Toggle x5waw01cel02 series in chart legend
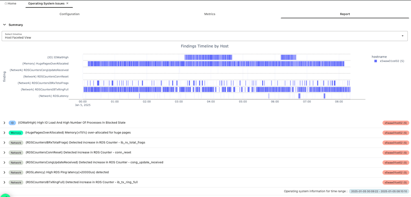The height and width of the screenshot is (197, 411). (x=389, y=61)
